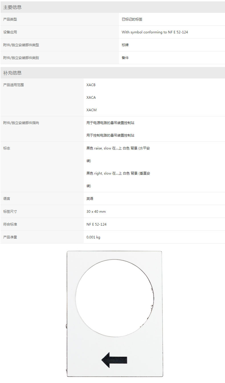Select the 30 x 40 mm label size
This screenshot has height=383, width=225.
click(x=96, y=212)
